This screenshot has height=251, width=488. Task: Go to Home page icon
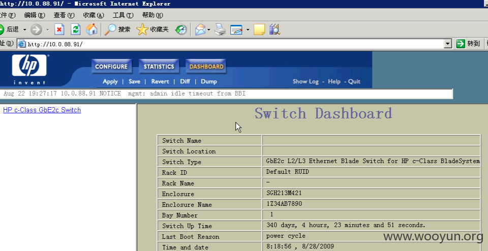tap(91, 29)
